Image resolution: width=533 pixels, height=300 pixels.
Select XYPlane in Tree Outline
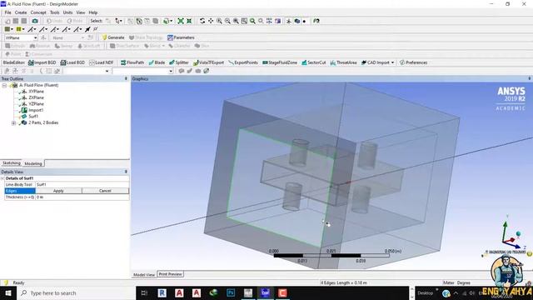pos(36,92)
